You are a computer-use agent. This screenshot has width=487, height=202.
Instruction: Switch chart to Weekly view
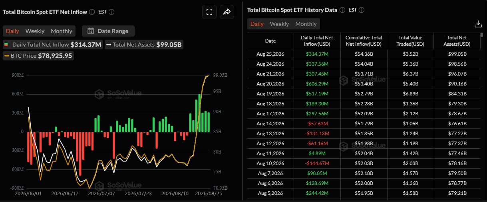coord(35,31)
